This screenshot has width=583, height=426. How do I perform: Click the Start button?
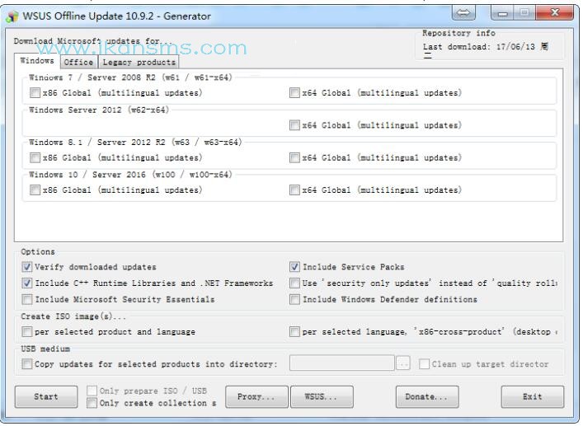pyautogui.click(x=46, y=397)
